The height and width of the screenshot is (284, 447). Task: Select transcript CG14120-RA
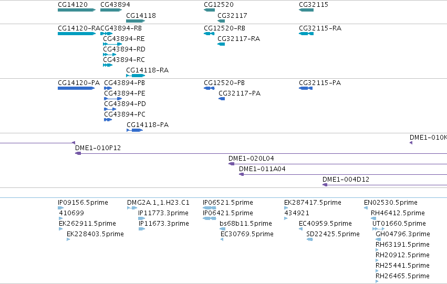tap(77, 34)
